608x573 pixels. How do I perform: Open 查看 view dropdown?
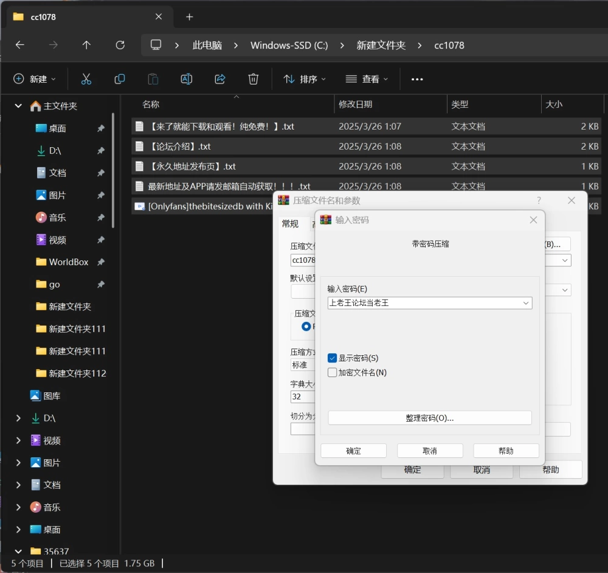click(x=367, y=79)
